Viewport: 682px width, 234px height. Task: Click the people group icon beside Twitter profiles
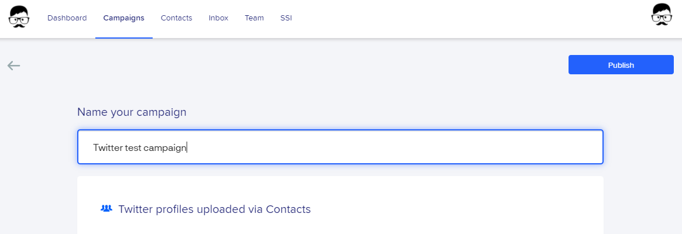106,209
